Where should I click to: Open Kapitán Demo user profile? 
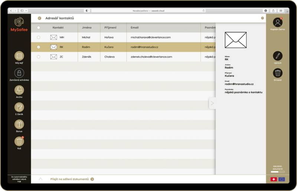tap(278, 22)
